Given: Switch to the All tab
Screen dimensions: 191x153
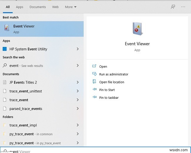Looking at the screenshot, I should click(8, 7).
